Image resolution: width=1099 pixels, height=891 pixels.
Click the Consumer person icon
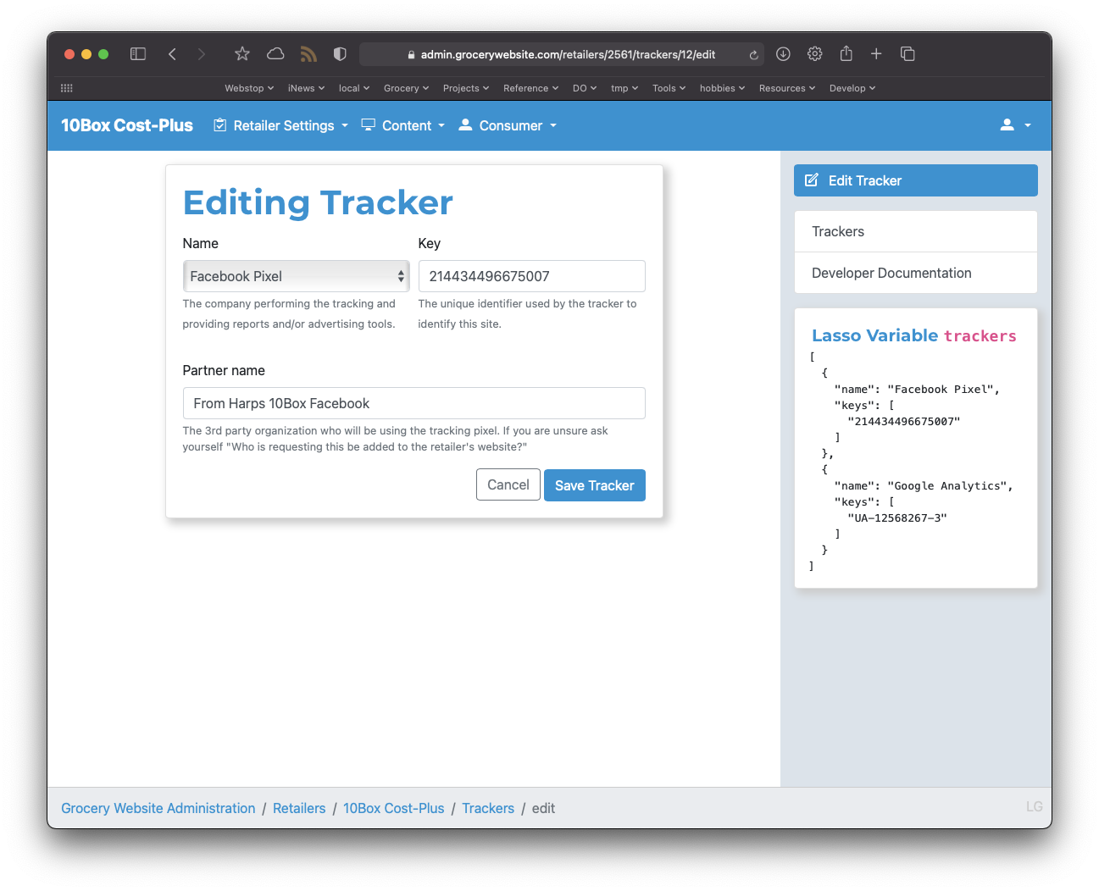tap(465, 125)
